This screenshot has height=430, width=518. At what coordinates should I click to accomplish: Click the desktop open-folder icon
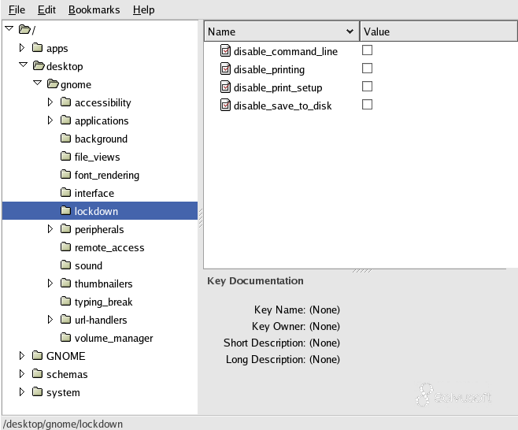tap(39, 66)
